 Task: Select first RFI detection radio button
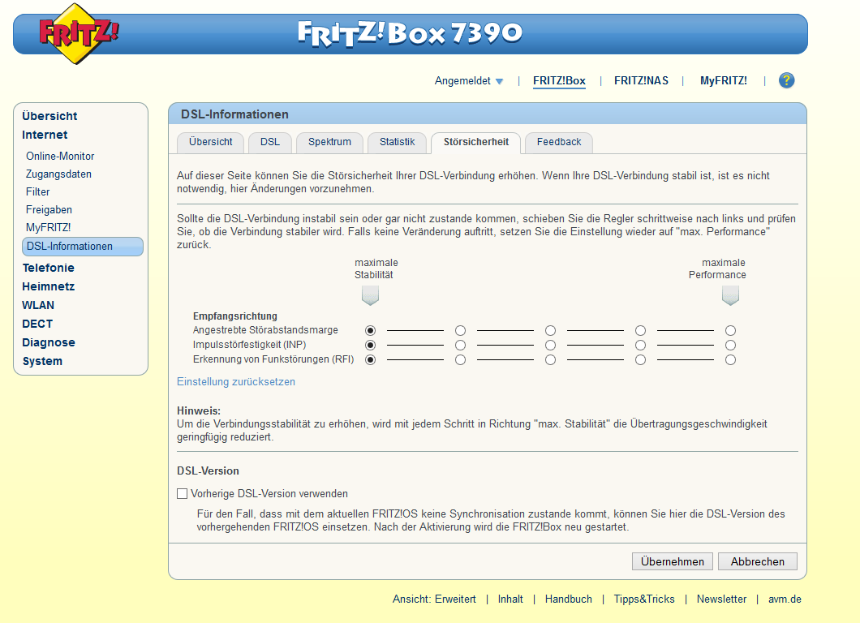(370, 359)
